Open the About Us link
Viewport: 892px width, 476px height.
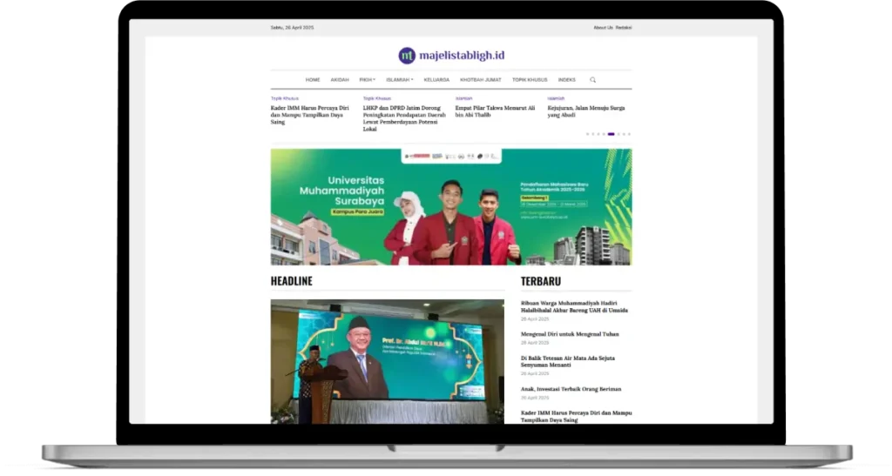click(x=603, y=28)
